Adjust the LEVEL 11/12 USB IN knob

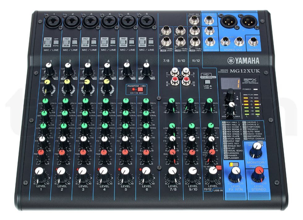(213, 175)
